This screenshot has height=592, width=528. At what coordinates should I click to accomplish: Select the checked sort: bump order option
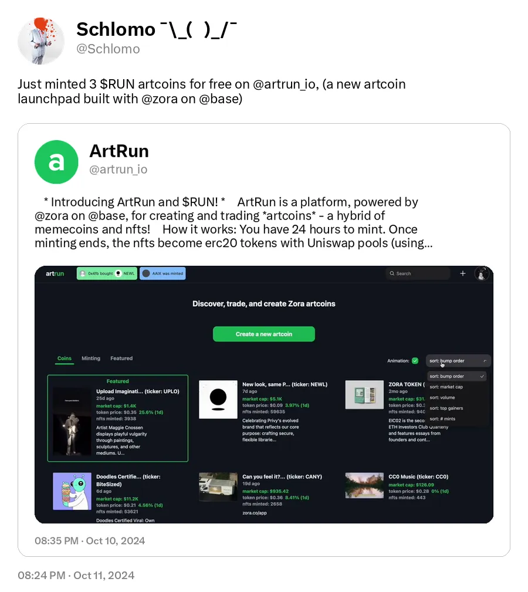click(456, 376)
